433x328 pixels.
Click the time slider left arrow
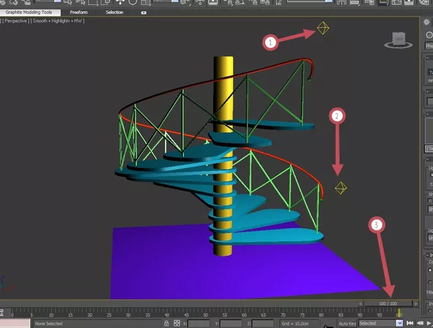coord(360,304)
